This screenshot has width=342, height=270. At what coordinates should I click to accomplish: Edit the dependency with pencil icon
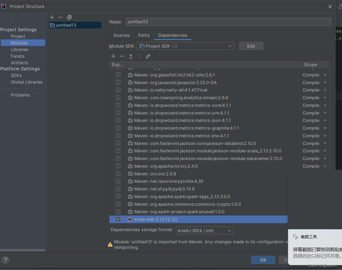click(148, 56)
